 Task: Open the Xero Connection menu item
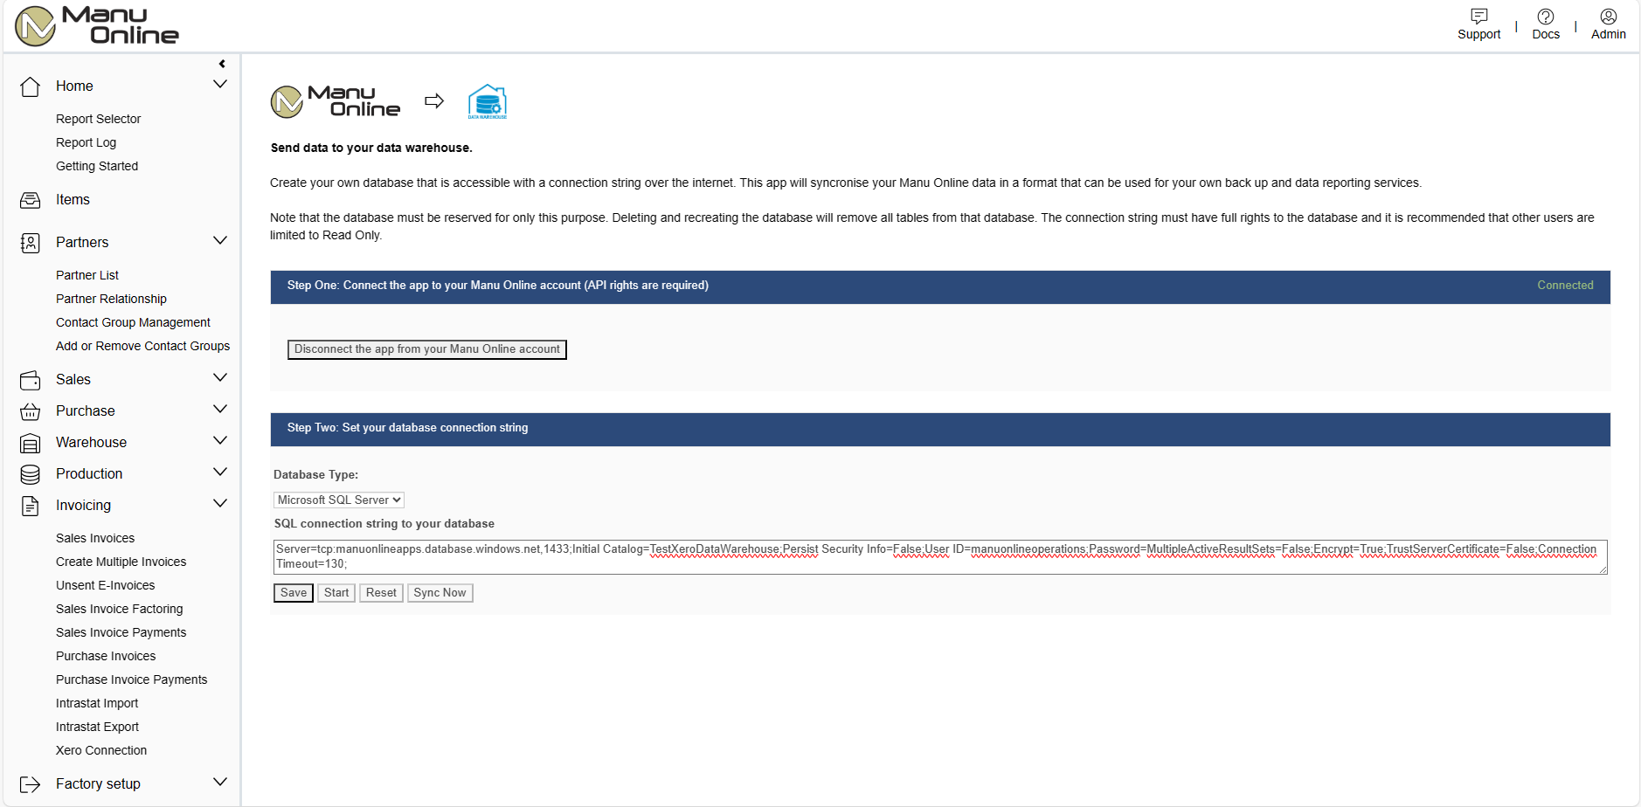(101, 750)
